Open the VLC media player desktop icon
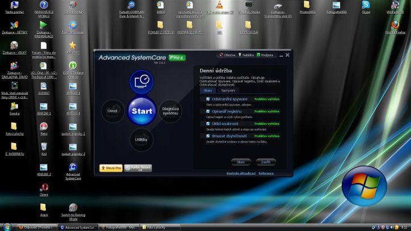This screenshot has width=411, height=231. coord(219,7)
